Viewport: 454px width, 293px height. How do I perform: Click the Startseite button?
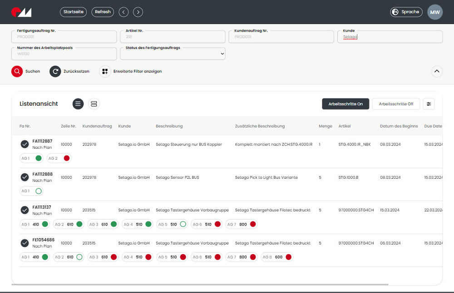(x=74, y=12)
